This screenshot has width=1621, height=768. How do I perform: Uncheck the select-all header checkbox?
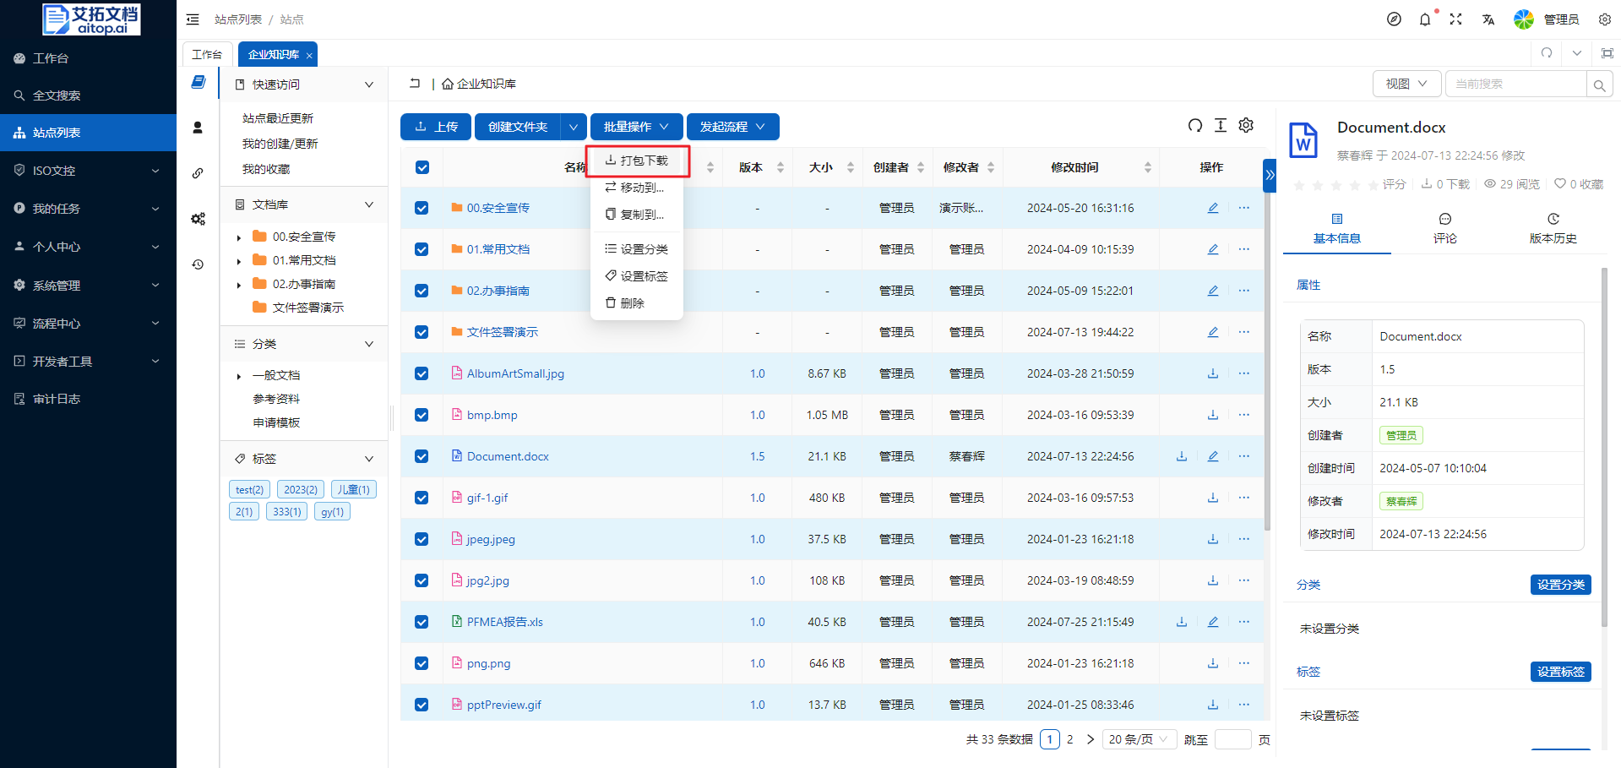[x=422, y=167]
